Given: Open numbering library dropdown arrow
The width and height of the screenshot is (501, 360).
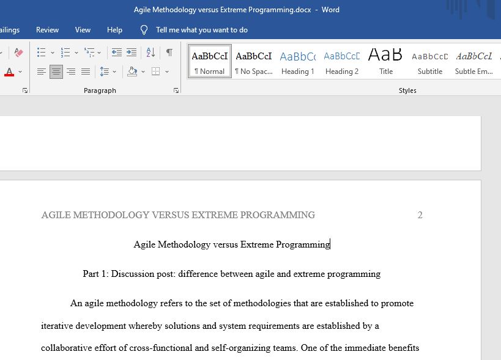Looking at the screenshot, I should (76, 53).
